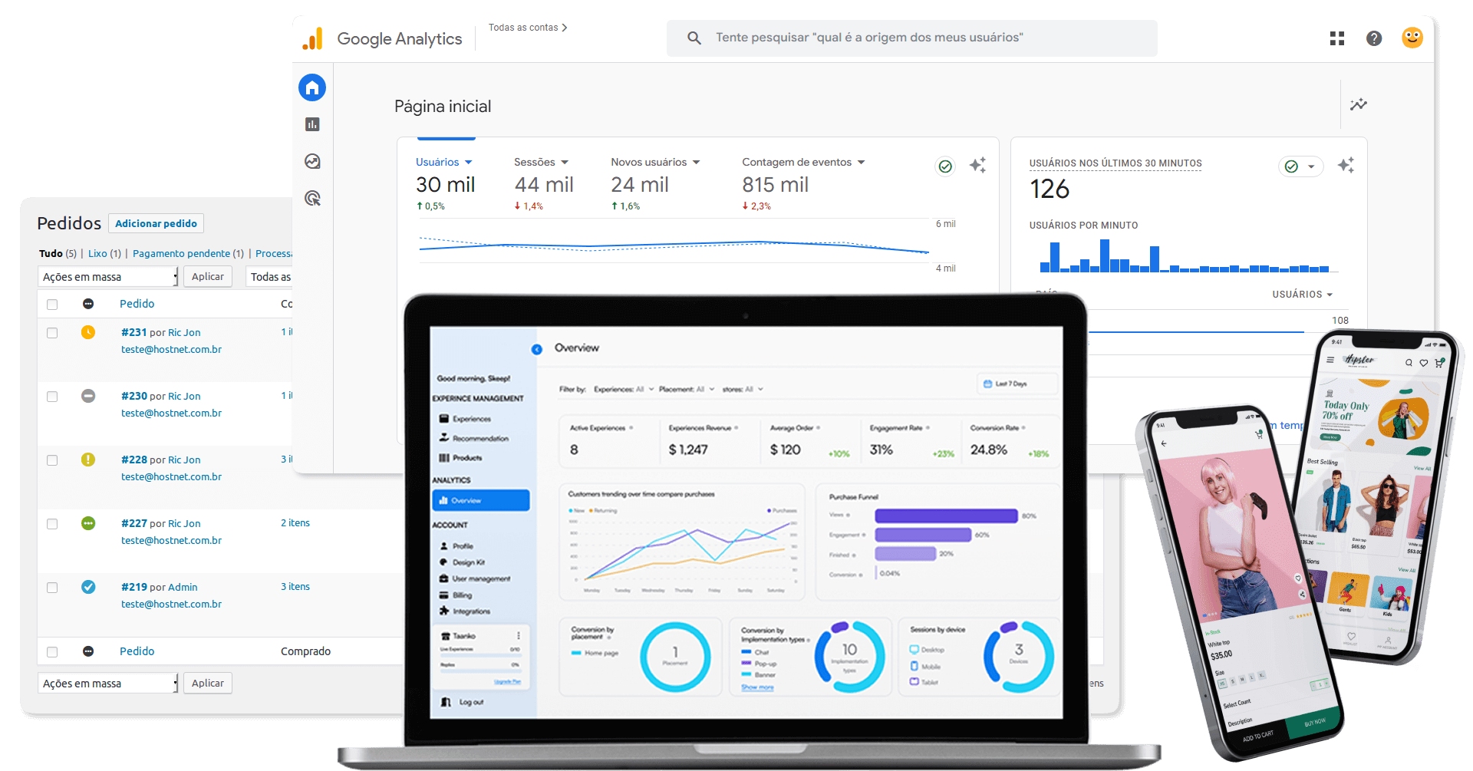This screenshot has height=771, width=1473.
Task: Toggle select-all checkbox in Pedido header
Action: pos(52,305)
